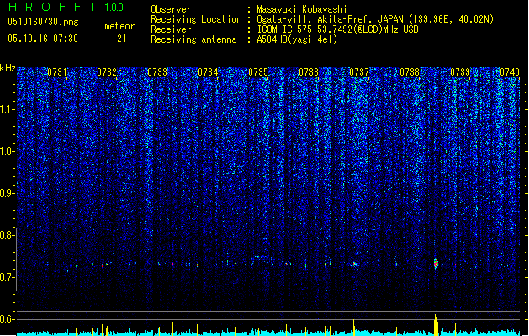This screenshot has height=336, width=529.
Task: Select receiver text ICOM IC-575 53.7492 MHz USB
Action: [337, 29]
